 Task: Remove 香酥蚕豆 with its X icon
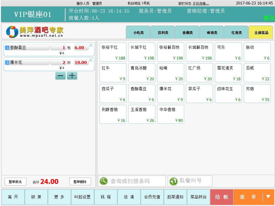point(91,45)
